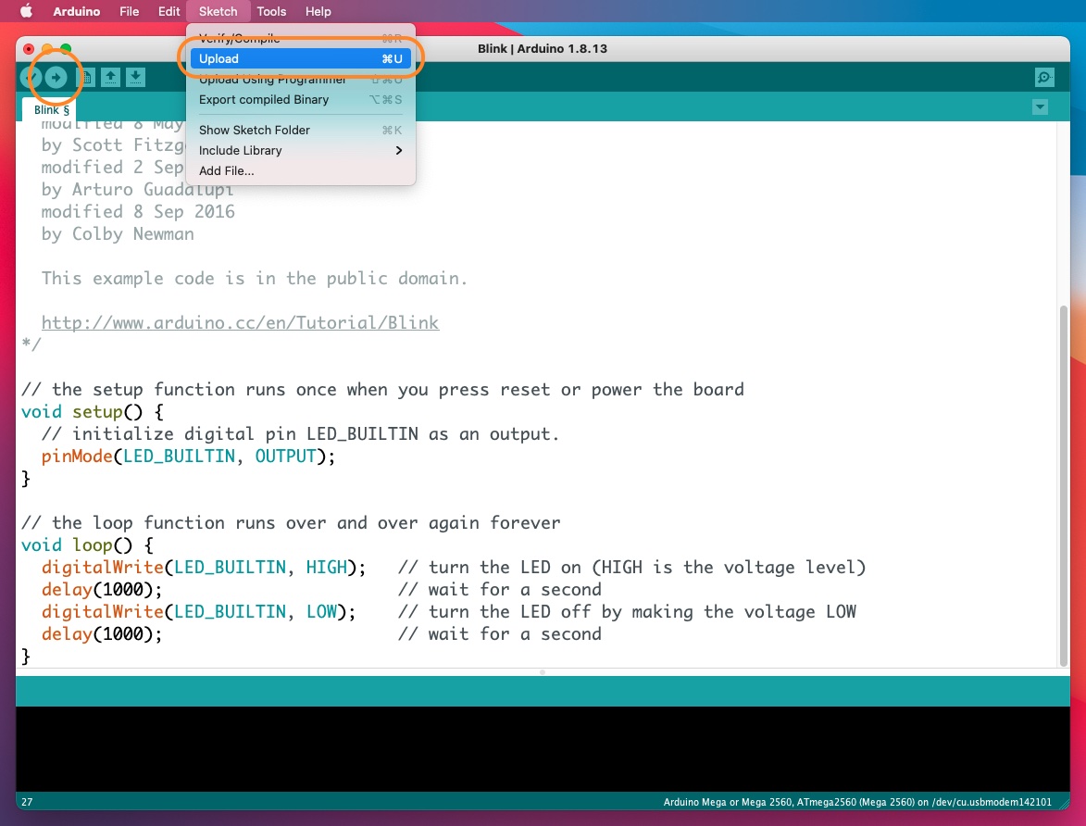1086x826 pixels.
Task: Expand the tab options dropdown arrow
Action: 1040,107
